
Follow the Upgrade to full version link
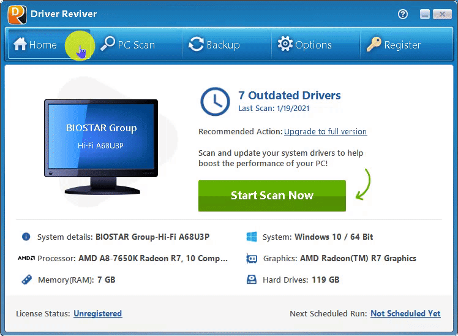(x=325, y=132)
